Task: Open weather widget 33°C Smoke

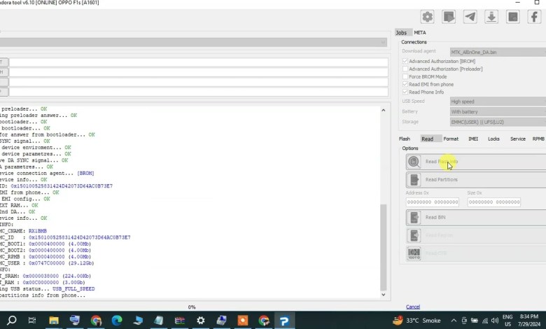Action: click(416, 321)
